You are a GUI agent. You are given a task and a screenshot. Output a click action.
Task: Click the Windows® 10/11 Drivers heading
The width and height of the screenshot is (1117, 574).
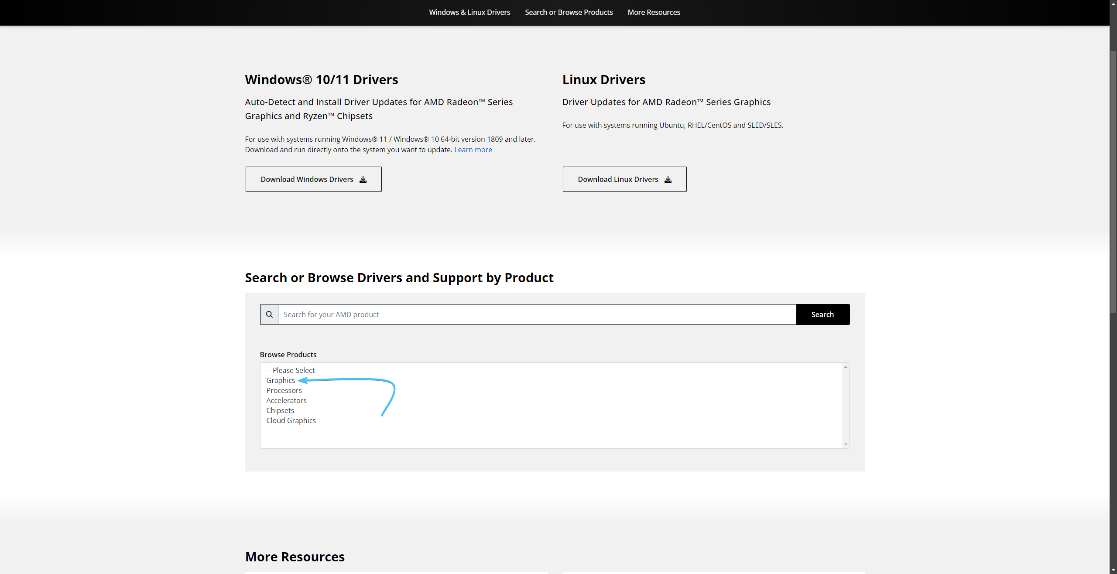click(322, 80)
